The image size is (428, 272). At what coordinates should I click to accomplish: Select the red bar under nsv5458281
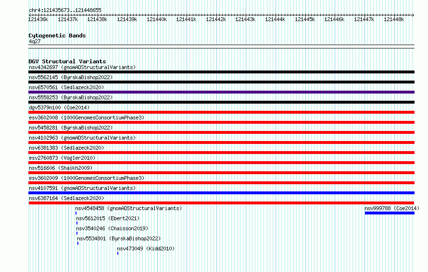221,132
